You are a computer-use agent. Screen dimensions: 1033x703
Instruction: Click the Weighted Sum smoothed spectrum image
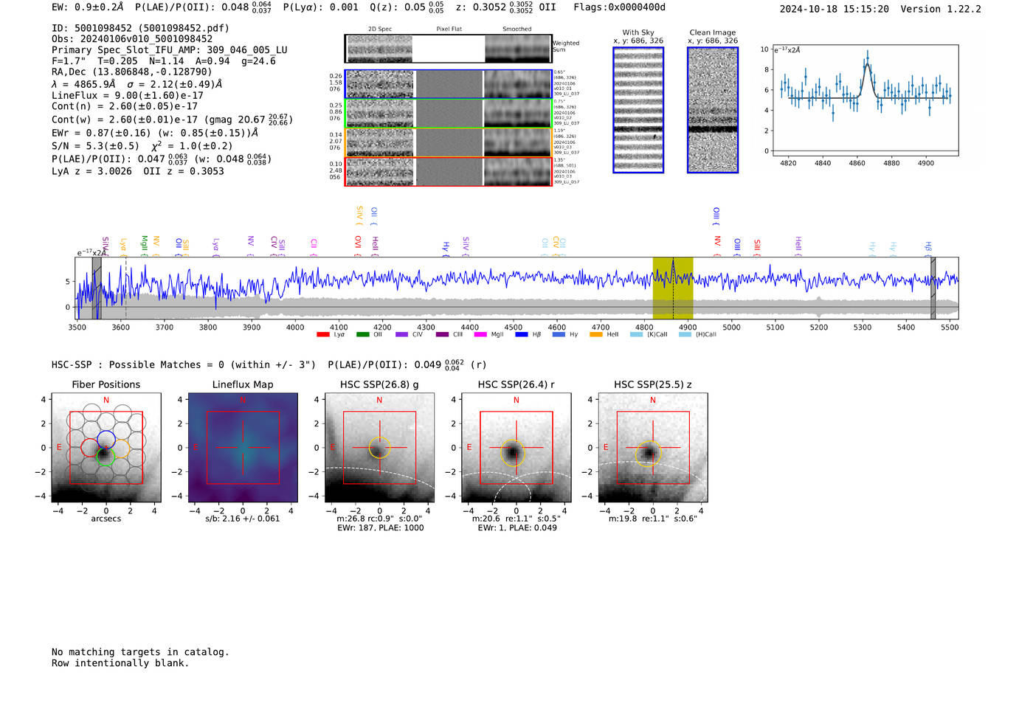pos(518,49)
